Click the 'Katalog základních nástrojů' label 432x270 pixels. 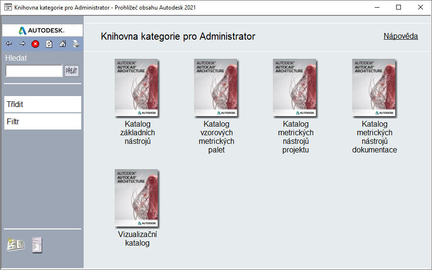point(138,132)
